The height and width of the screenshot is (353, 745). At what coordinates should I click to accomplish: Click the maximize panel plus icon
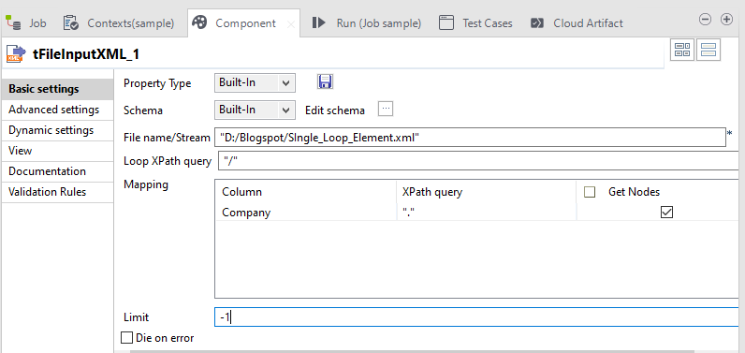click(x=726, y=20)
